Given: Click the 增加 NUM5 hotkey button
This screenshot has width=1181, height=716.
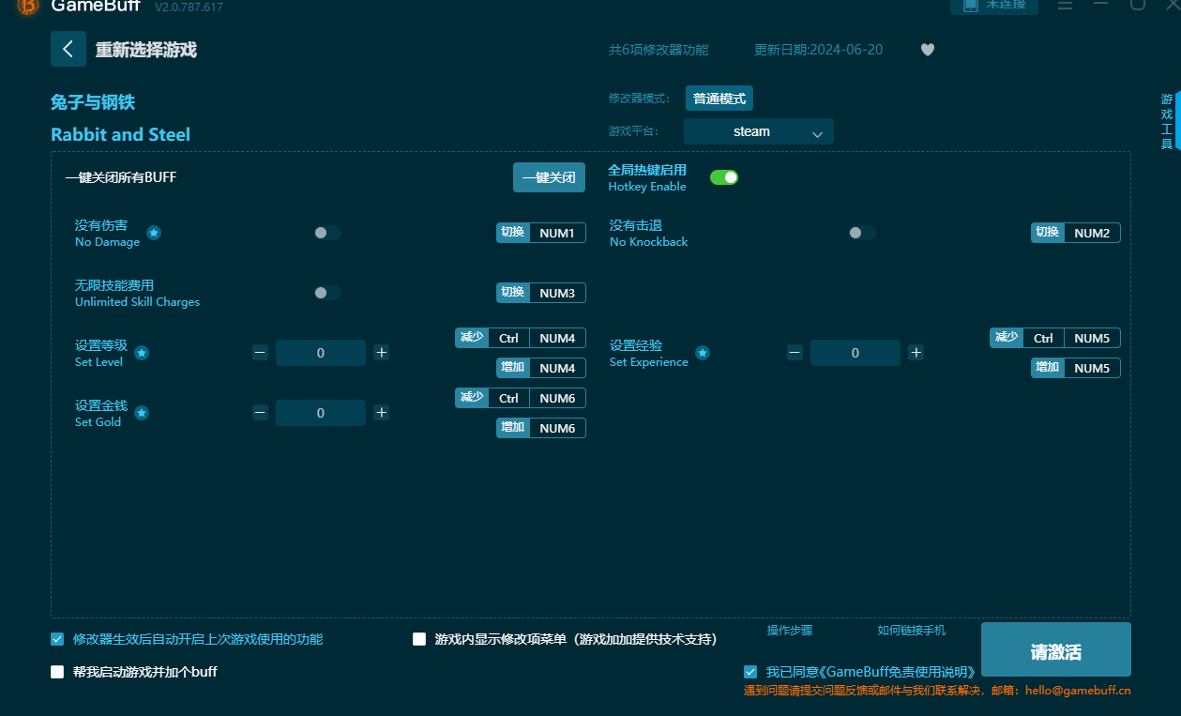Looking at the screenshot, I should (1076, 368).
